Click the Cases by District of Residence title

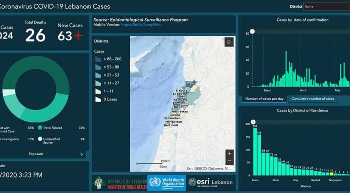tap(302, 110)
